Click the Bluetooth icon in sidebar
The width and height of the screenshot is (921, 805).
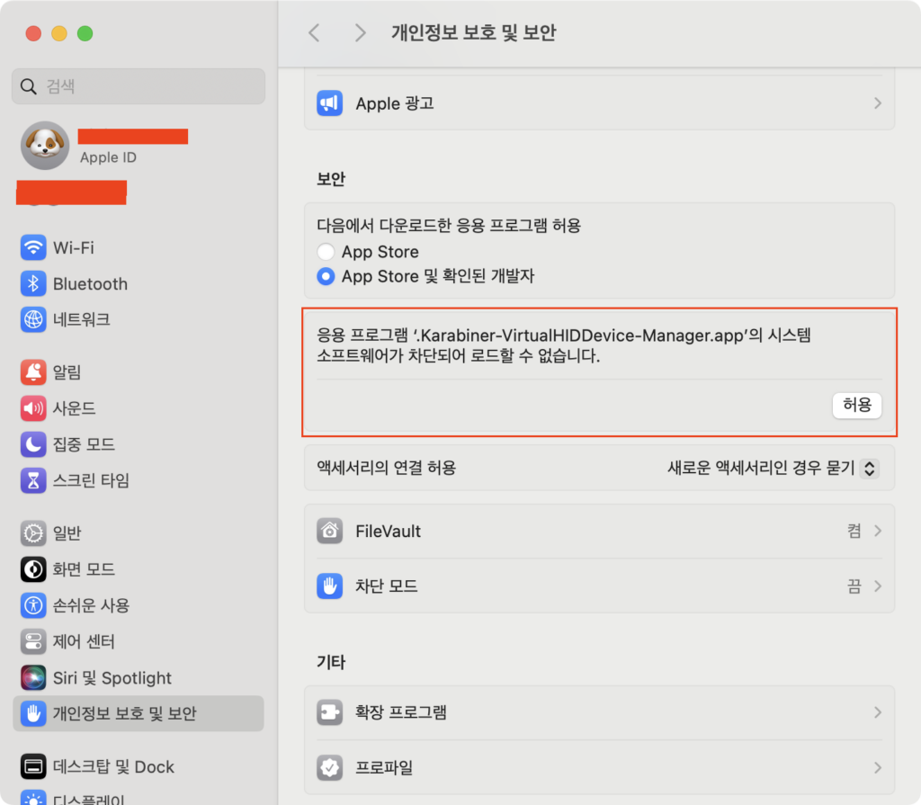click(33, 284)
